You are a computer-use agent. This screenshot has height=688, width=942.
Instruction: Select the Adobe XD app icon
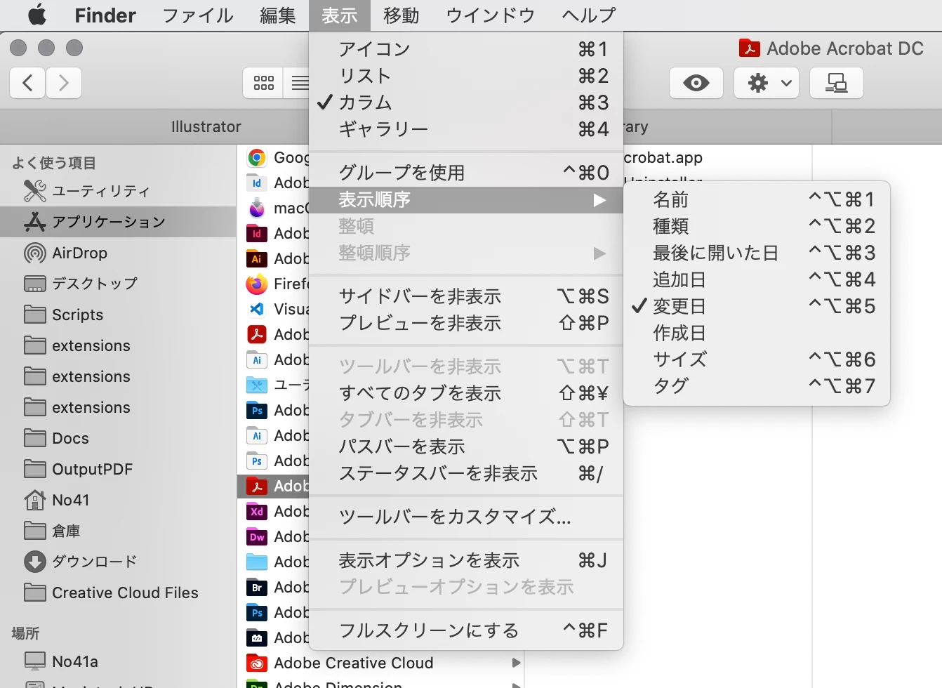(x=257, y=511)
